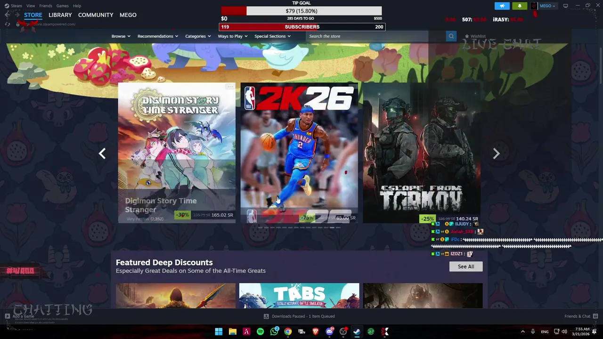Show previous featured games carousel arrow
The height and width of the screenshot is (339, 603).
pos(102,153)
